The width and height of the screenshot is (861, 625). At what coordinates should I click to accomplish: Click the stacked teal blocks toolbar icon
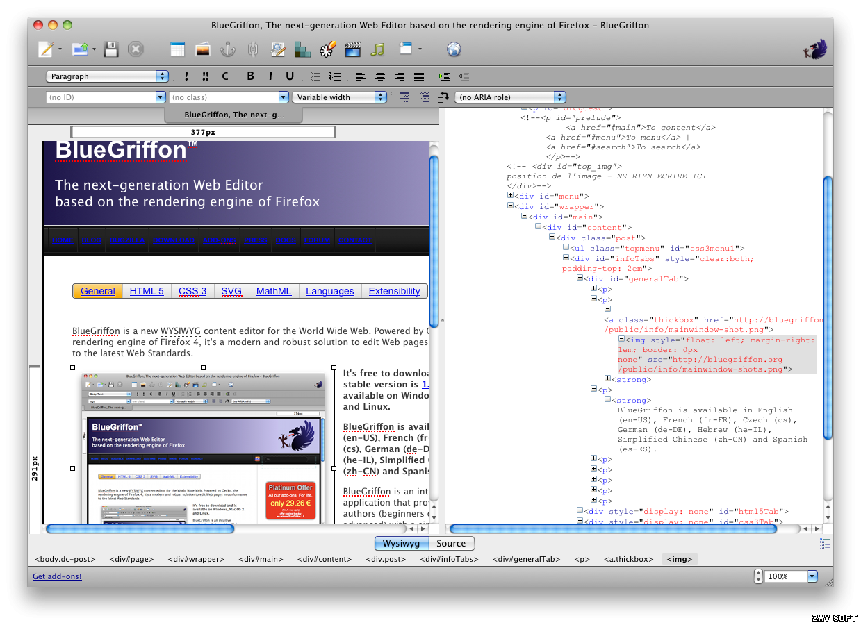[302, 49]
